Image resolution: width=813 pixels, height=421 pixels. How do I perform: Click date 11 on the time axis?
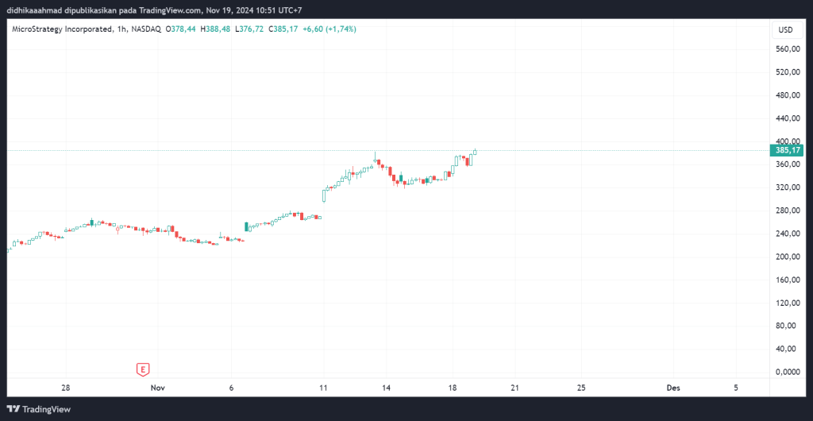tap(323, 388)
